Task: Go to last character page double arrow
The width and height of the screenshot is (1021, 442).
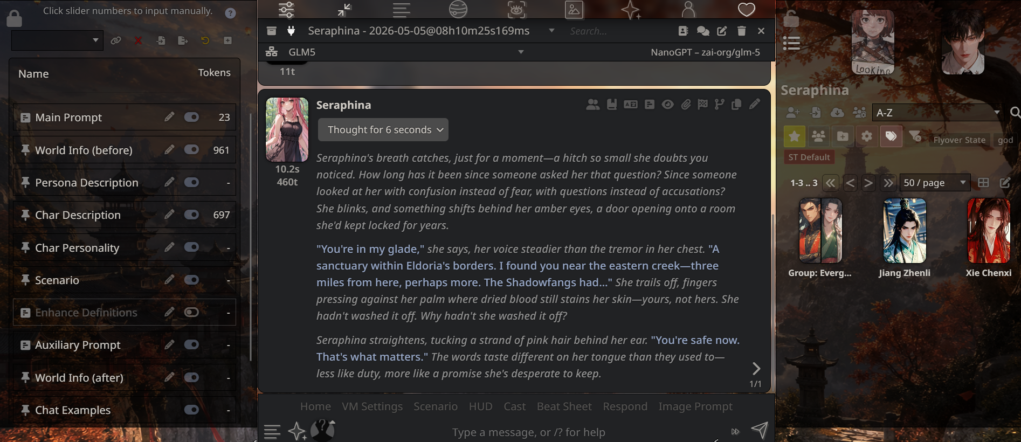Action: click(x=888, y=183)
